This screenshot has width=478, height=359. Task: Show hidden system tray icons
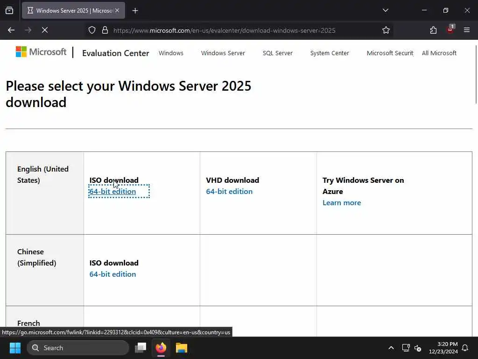point(391,348)
